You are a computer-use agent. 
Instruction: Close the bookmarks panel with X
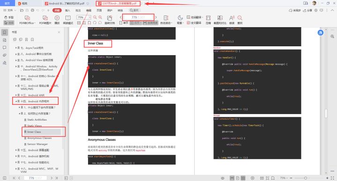[x=59, y=32]
